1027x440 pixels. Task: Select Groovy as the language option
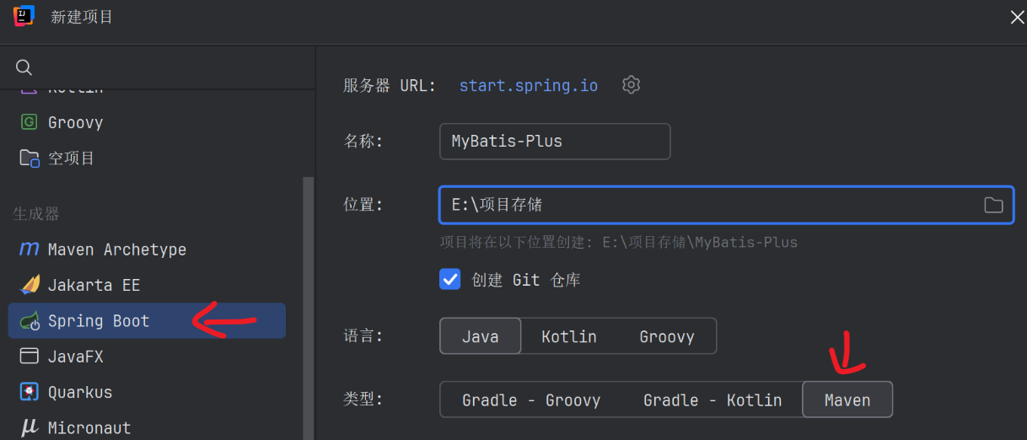pyautogui.click(x=667, y=336)
